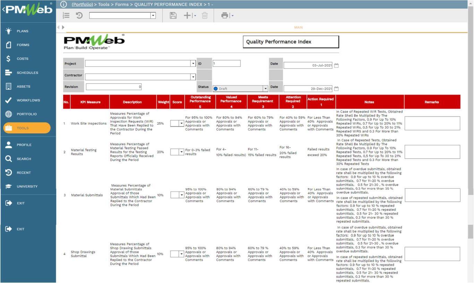Add a new record with plus icon
474x283 pixels.
point(187,15)
